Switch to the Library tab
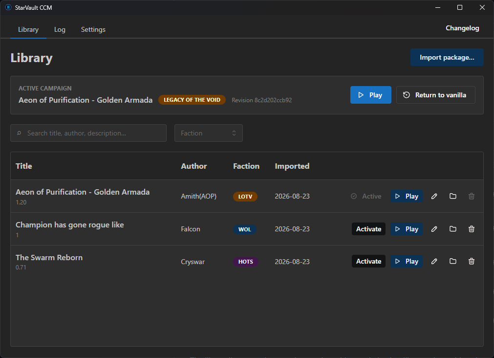This screenshot has height=358, width=494. pos(28,30)
